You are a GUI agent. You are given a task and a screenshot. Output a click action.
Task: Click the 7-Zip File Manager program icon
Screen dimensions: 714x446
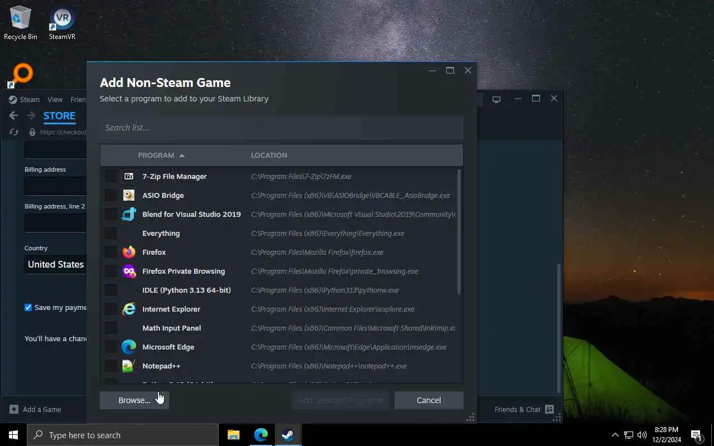click(129, 176)
